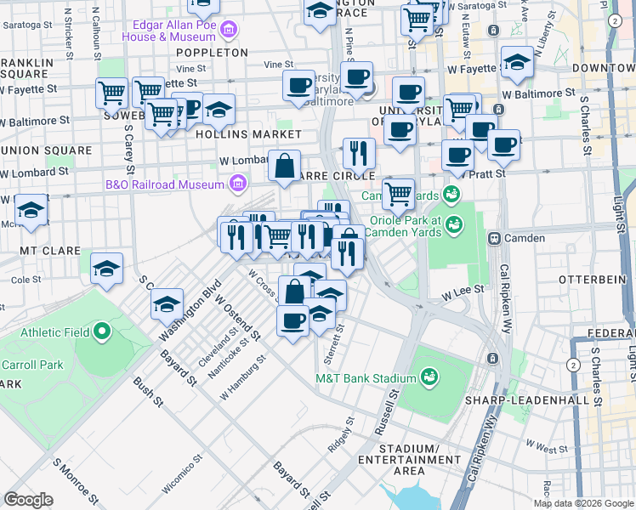Click Route 2 shield at top right corner
Image resolution: width=636 pixels, height=510 pixels.
[x=616, y=21]
